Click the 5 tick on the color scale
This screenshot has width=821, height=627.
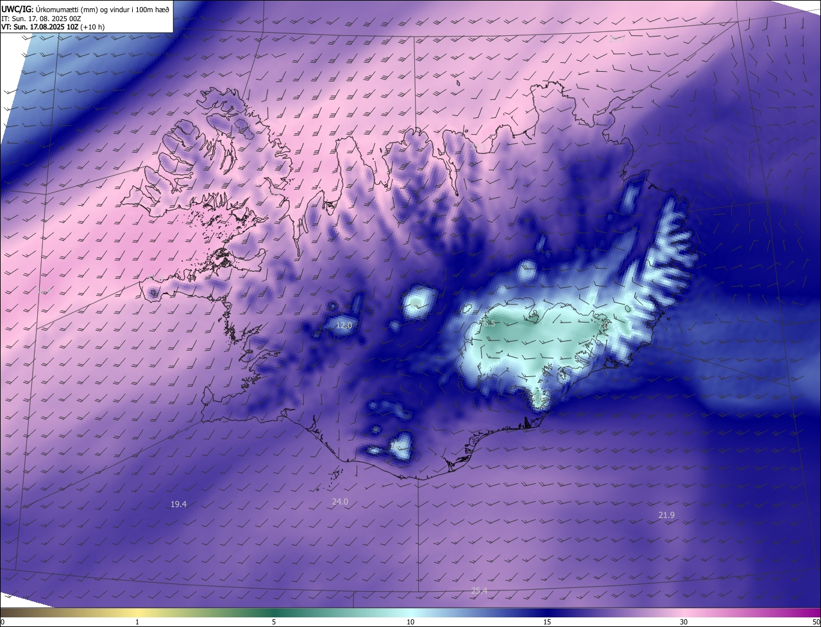(x=274, y=623)
